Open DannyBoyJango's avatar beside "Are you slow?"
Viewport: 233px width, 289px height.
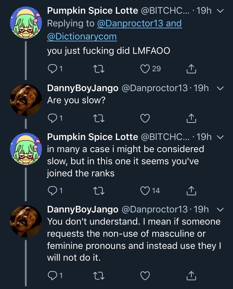tap(26, 100)
